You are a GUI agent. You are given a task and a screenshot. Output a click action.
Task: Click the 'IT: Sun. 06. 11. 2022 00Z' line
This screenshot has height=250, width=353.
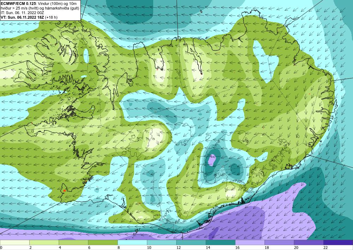click(x=23, y=13)
